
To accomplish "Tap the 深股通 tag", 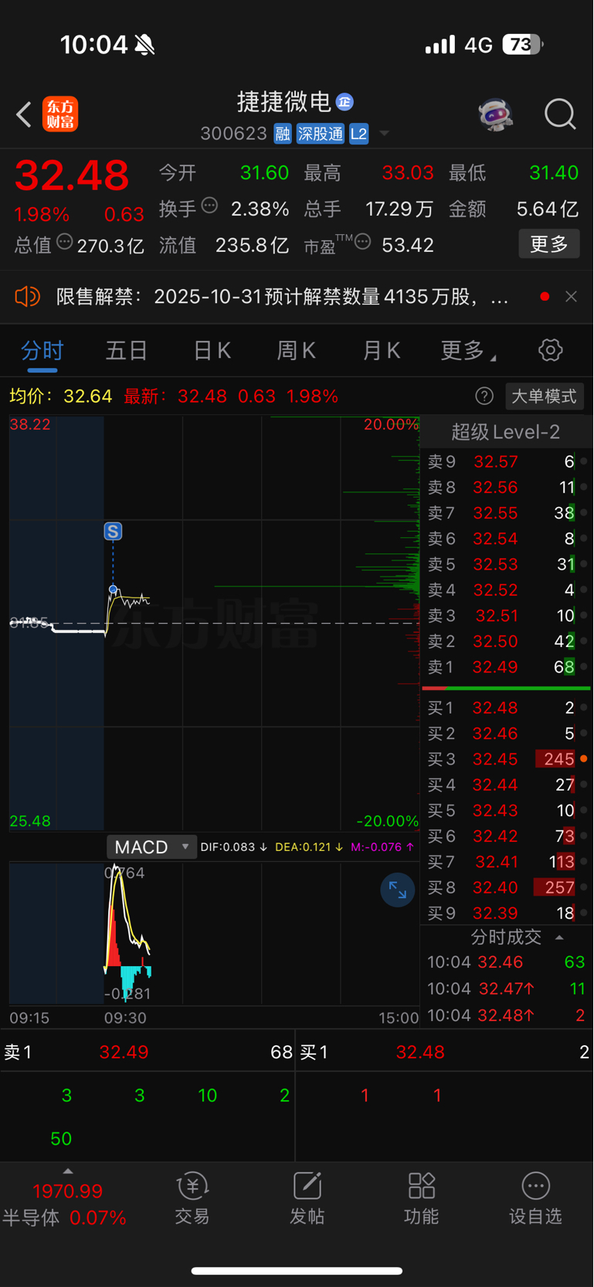I will click(x=321, y=134).
